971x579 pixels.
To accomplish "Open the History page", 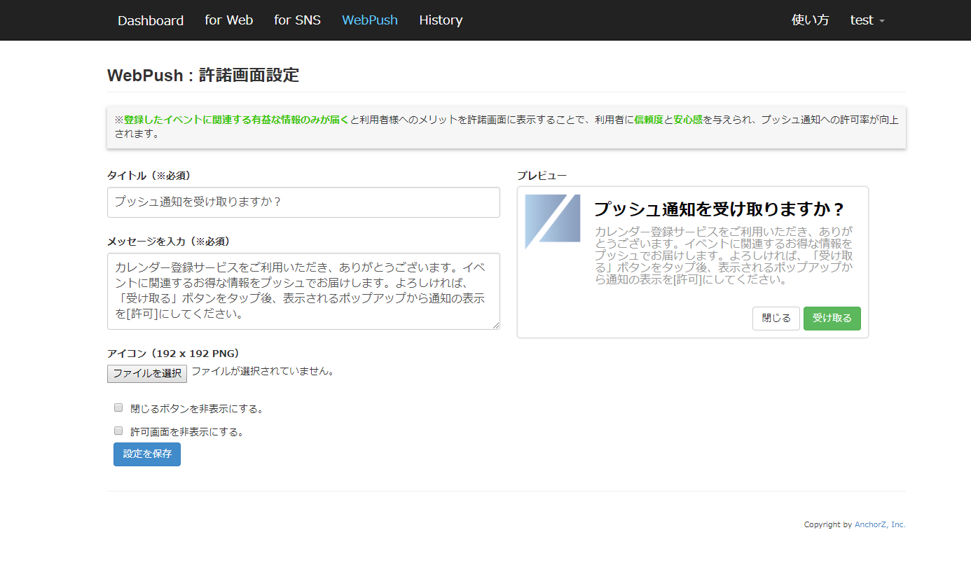I will pyautogui.click(x=441, y=20).
